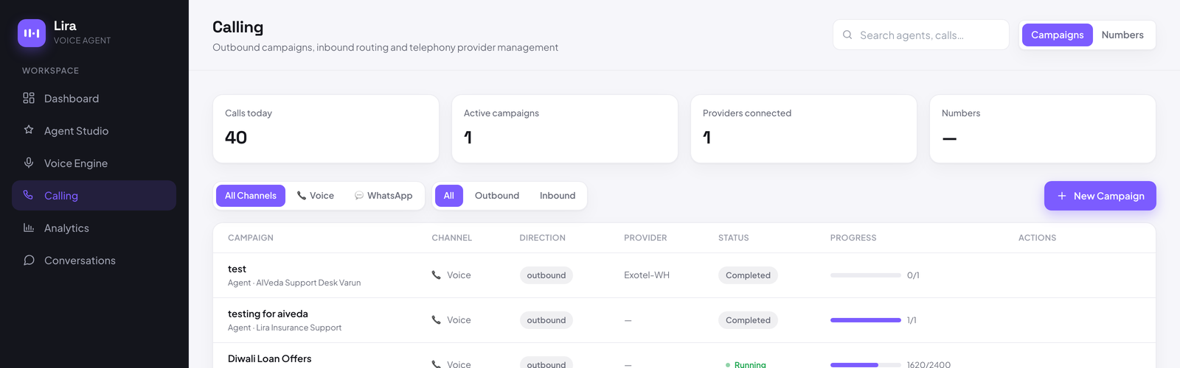Image resolution: width=1180 pixels, height=368 pixels.
Task: Click phone icon in testing for aiveda row
Action: click(437, 320)
